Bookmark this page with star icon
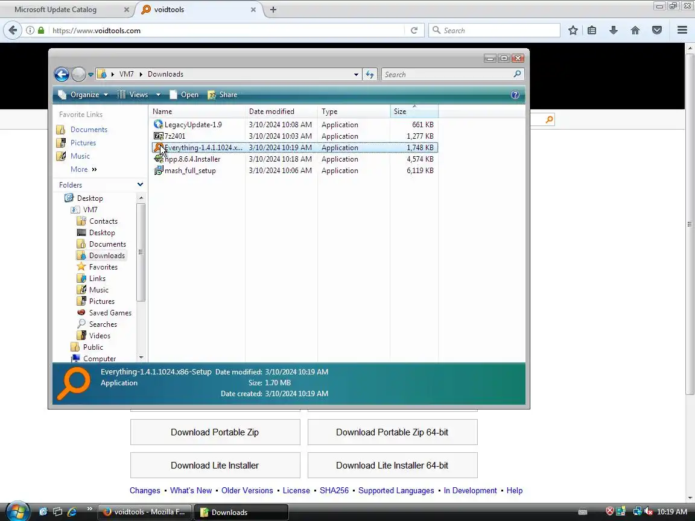The height and width of the screenshot is (521, 695). [573, 30]
